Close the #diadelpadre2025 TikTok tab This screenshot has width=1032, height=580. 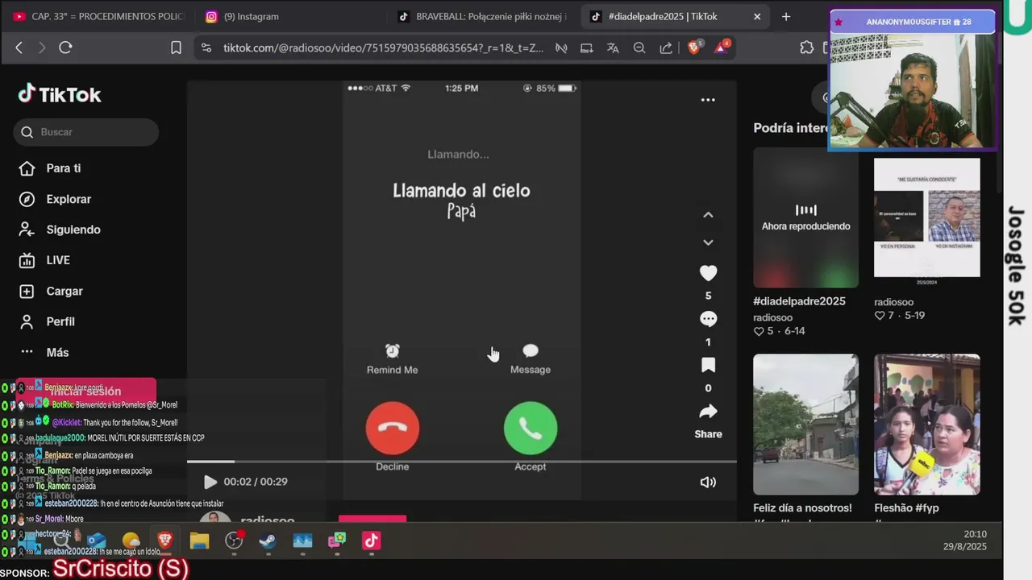(757, 16)
